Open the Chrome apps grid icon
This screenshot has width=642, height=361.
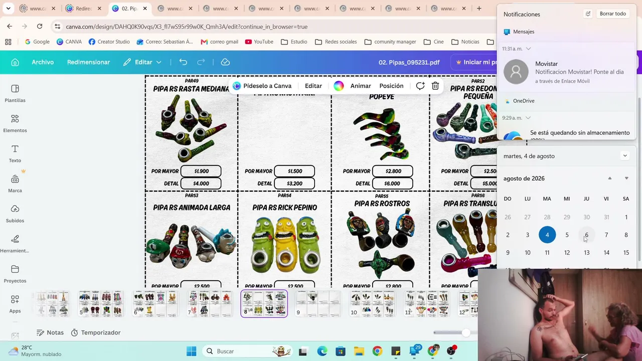pyautogui.click(x=8, y=42)
